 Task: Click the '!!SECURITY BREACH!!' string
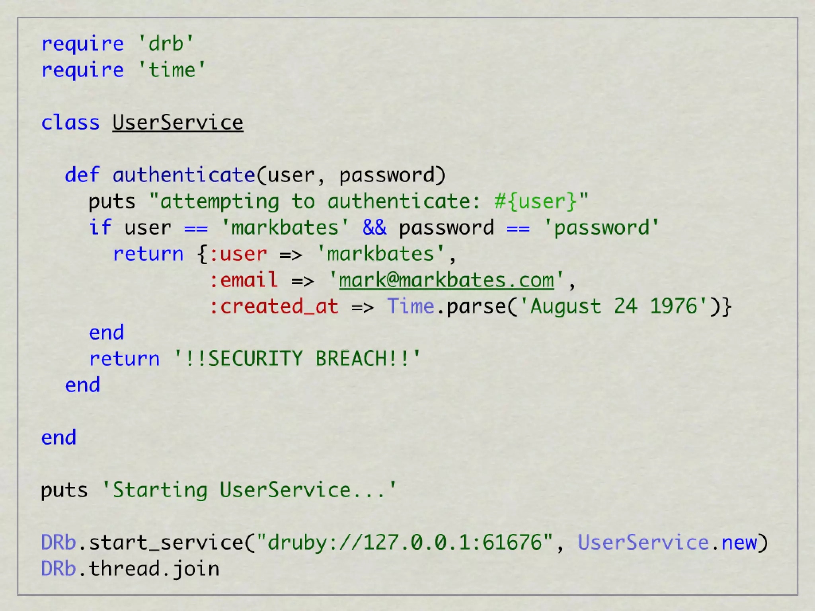[297, 358]
